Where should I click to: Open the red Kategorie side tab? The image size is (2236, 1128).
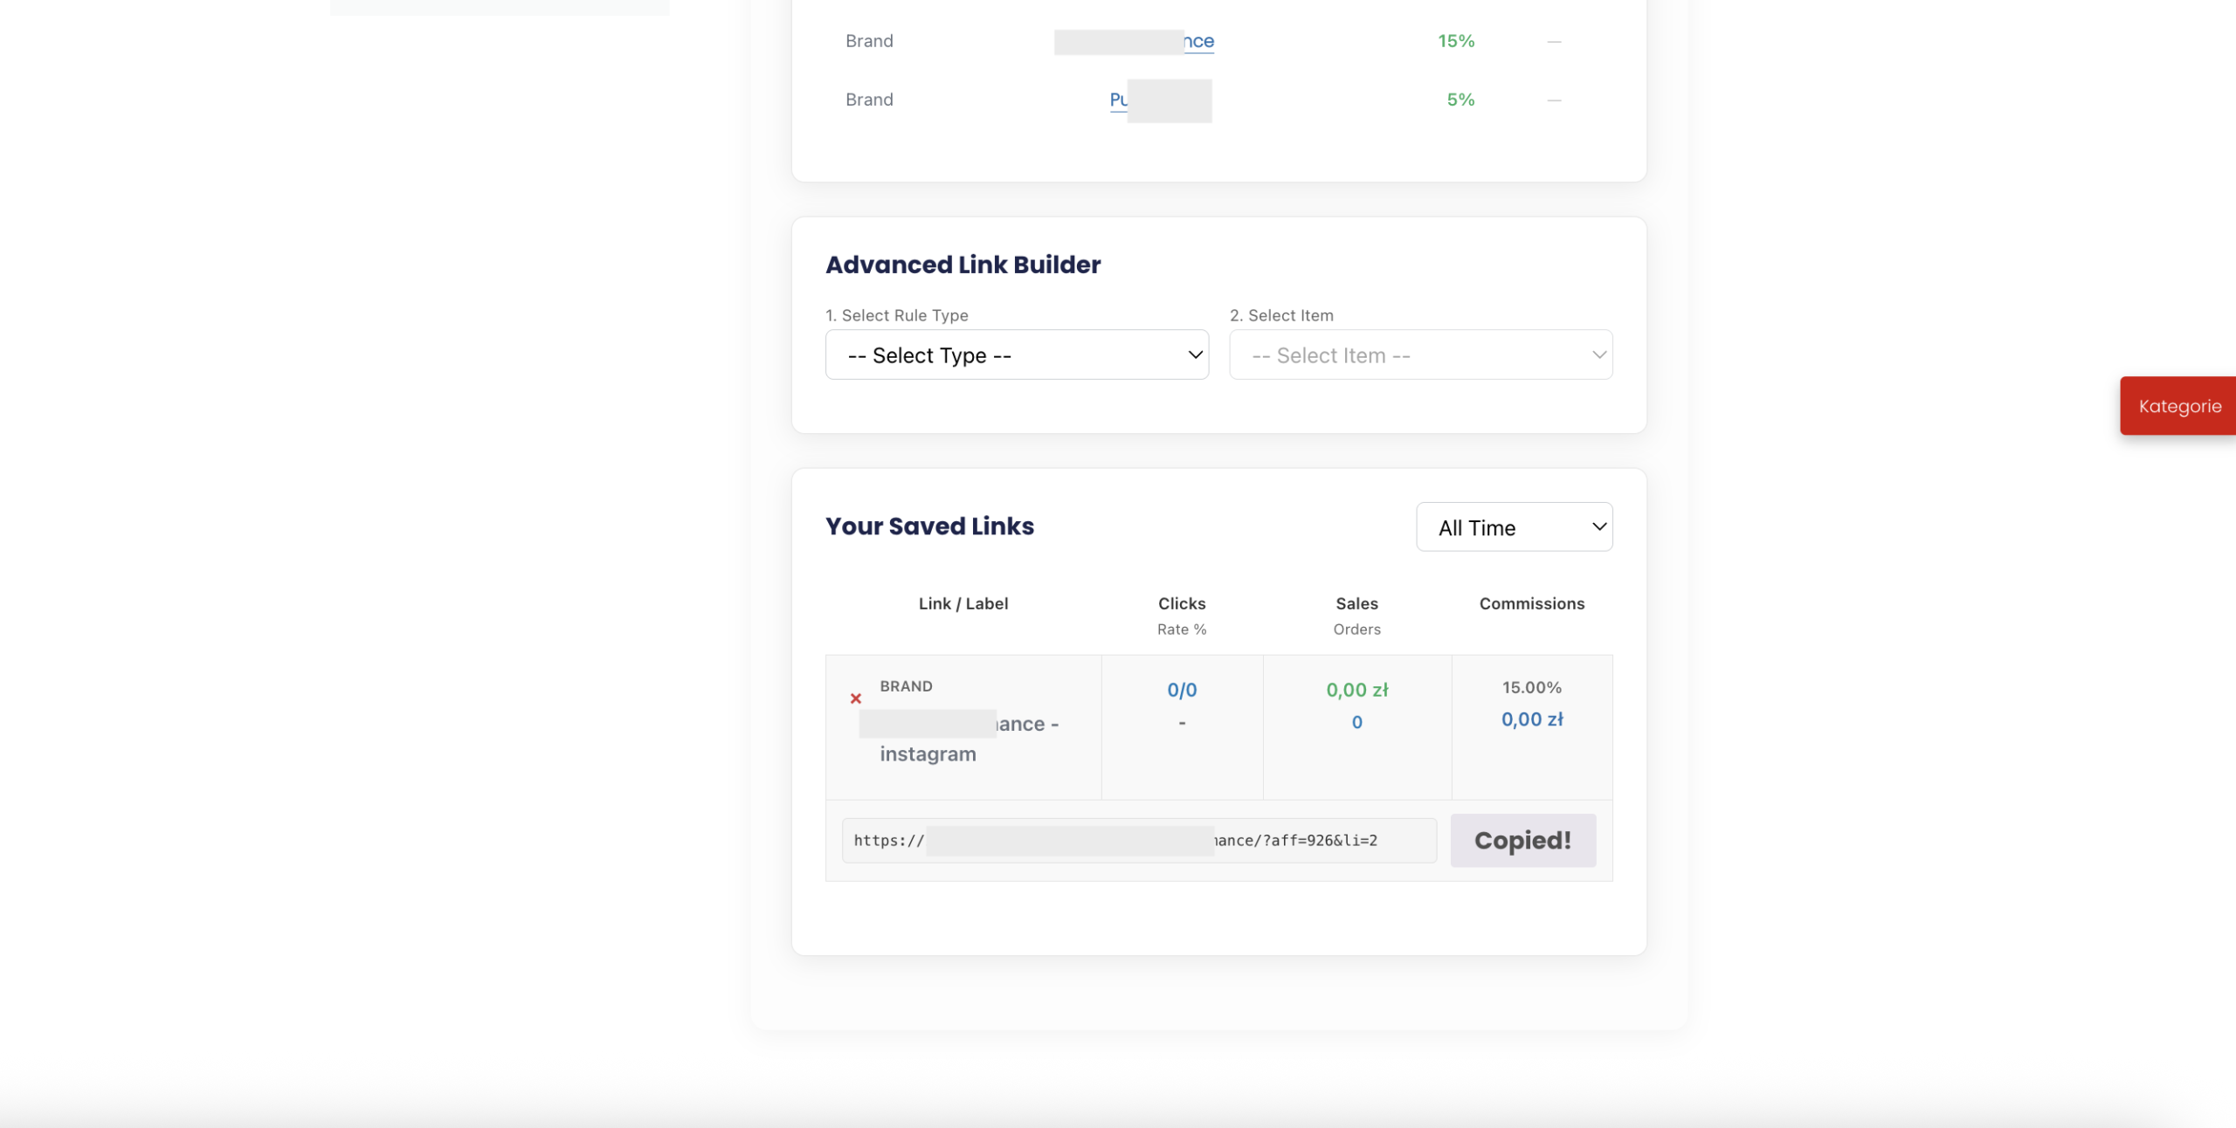tap(2178, 406)
